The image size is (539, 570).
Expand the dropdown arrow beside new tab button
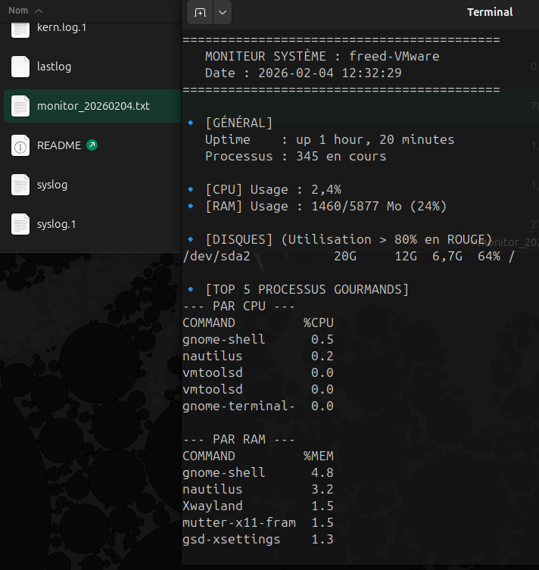pyautogui.click(x=222, y=12)
